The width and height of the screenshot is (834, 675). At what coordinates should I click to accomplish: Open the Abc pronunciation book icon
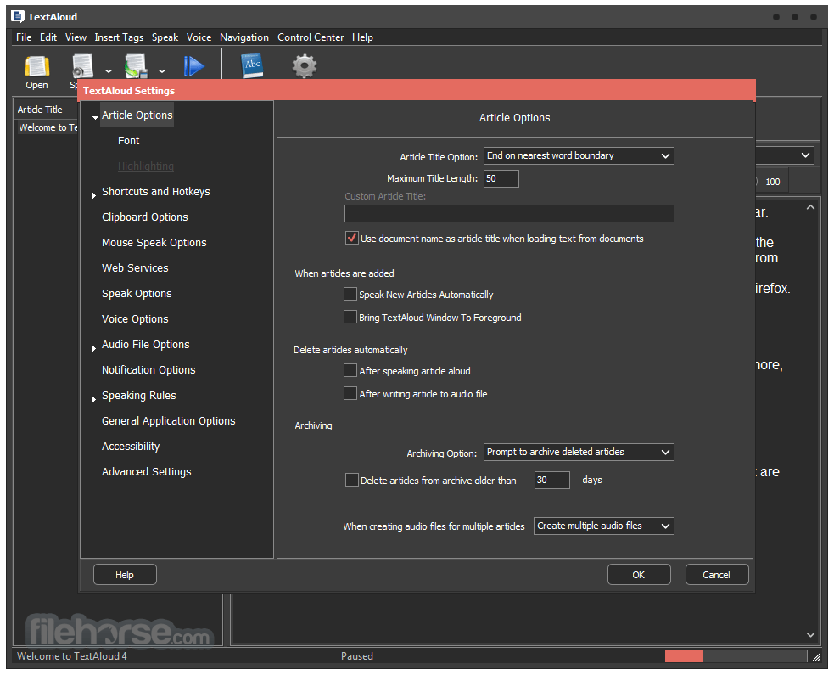253,65
